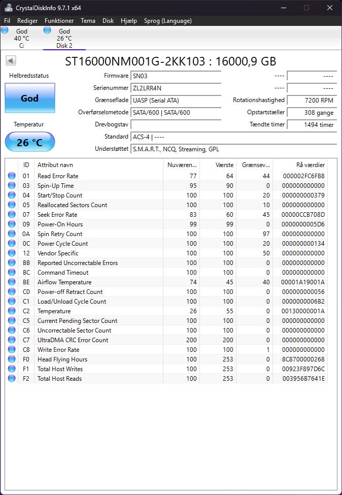Open the Tema menu
342x495 pixels.
(88, 21)
